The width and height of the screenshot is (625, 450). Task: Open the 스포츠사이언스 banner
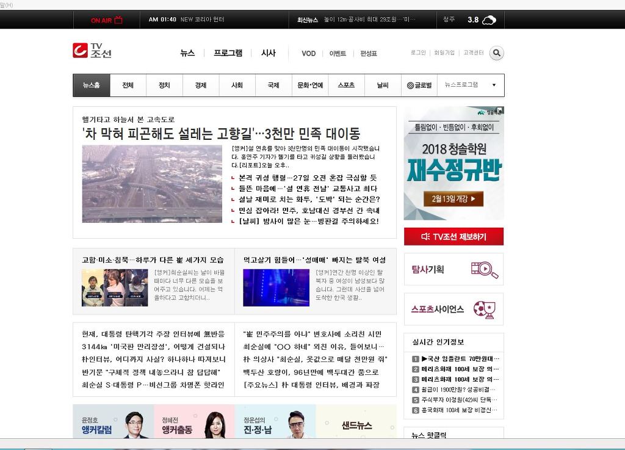(453, 309)
